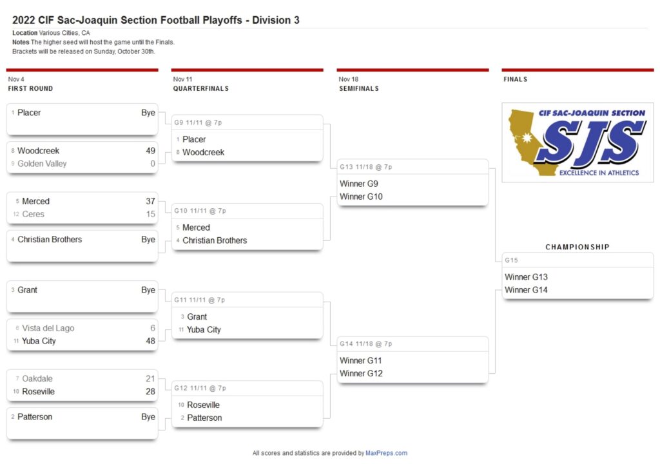Select Roseville in the G12 quarterfinal
This screenshot has height=464, width=660.
203,405
